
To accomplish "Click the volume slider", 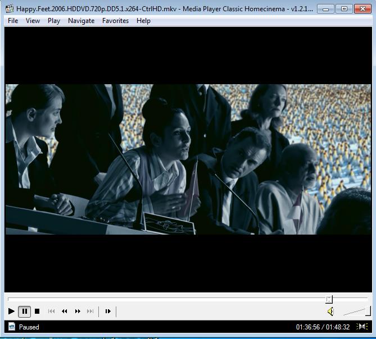I will click(x=356, y=311).
